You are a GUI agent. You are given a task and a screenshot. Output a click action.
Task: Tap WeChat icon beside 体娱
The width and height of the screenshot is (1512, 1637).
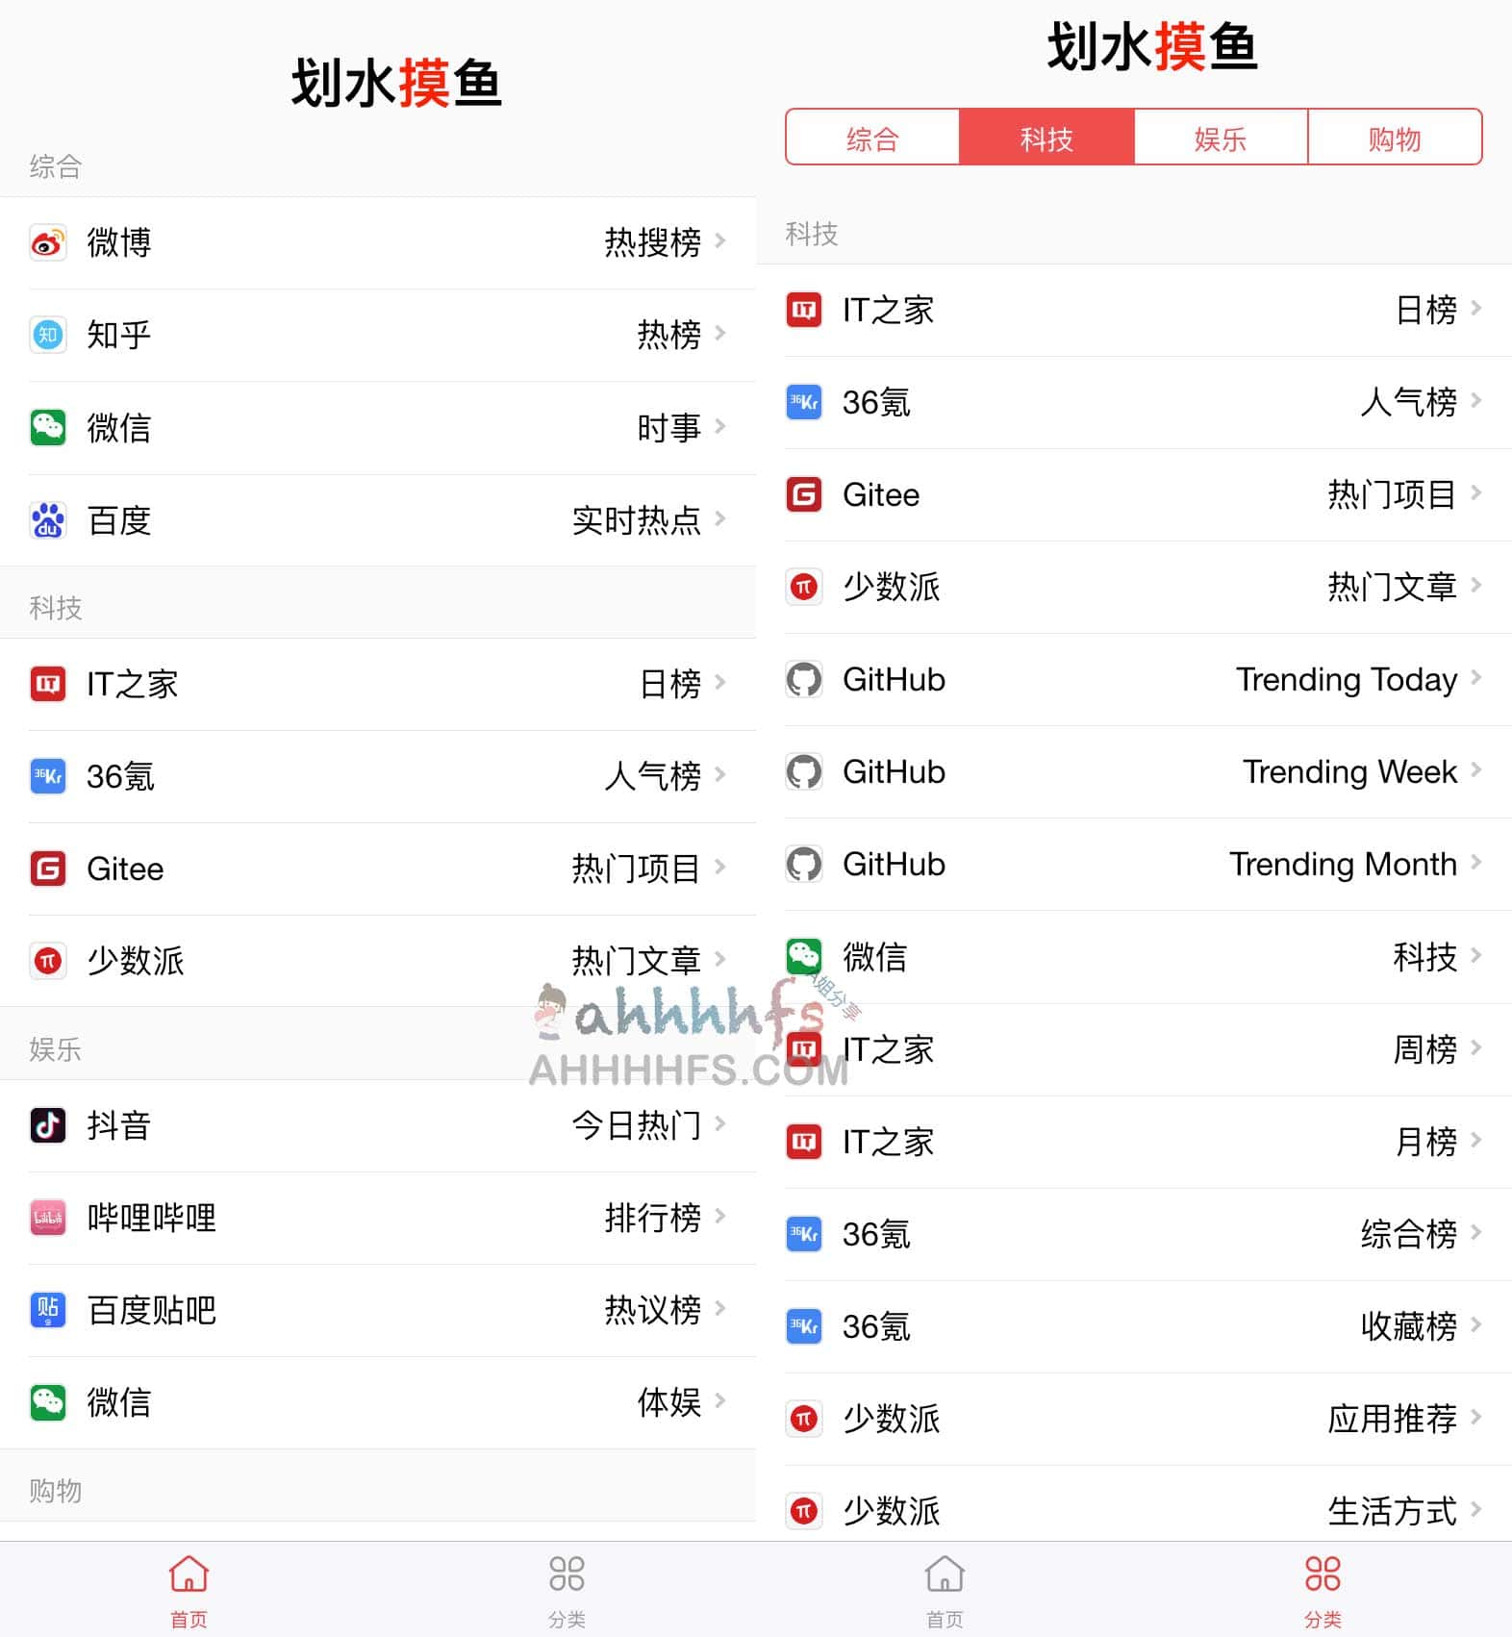pos(48,1402)
